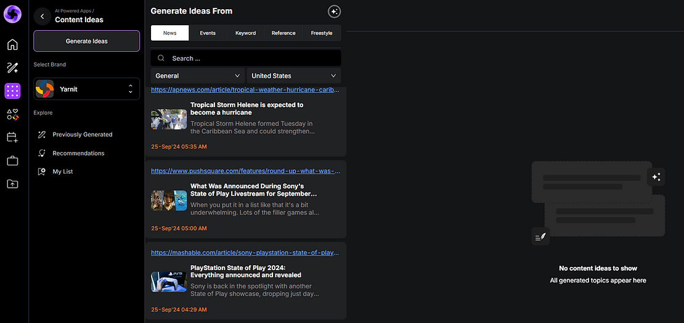The image size is (684, 323).
Task: Click the timestamp 25-Sep'24 05:00 AM
Action: pyautogui.click(x=179, y=228)
